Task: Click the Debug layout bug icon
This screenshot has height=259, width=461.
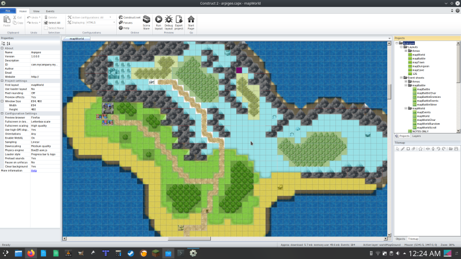Action: [168, 20]
